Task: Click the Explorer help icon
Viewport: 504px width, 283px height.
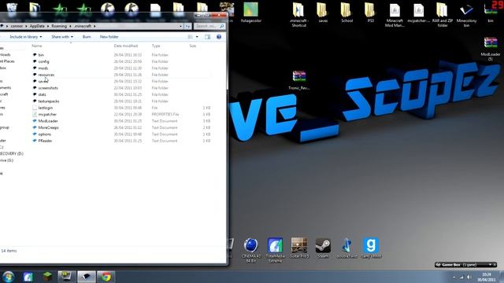Action: [219, 37]
